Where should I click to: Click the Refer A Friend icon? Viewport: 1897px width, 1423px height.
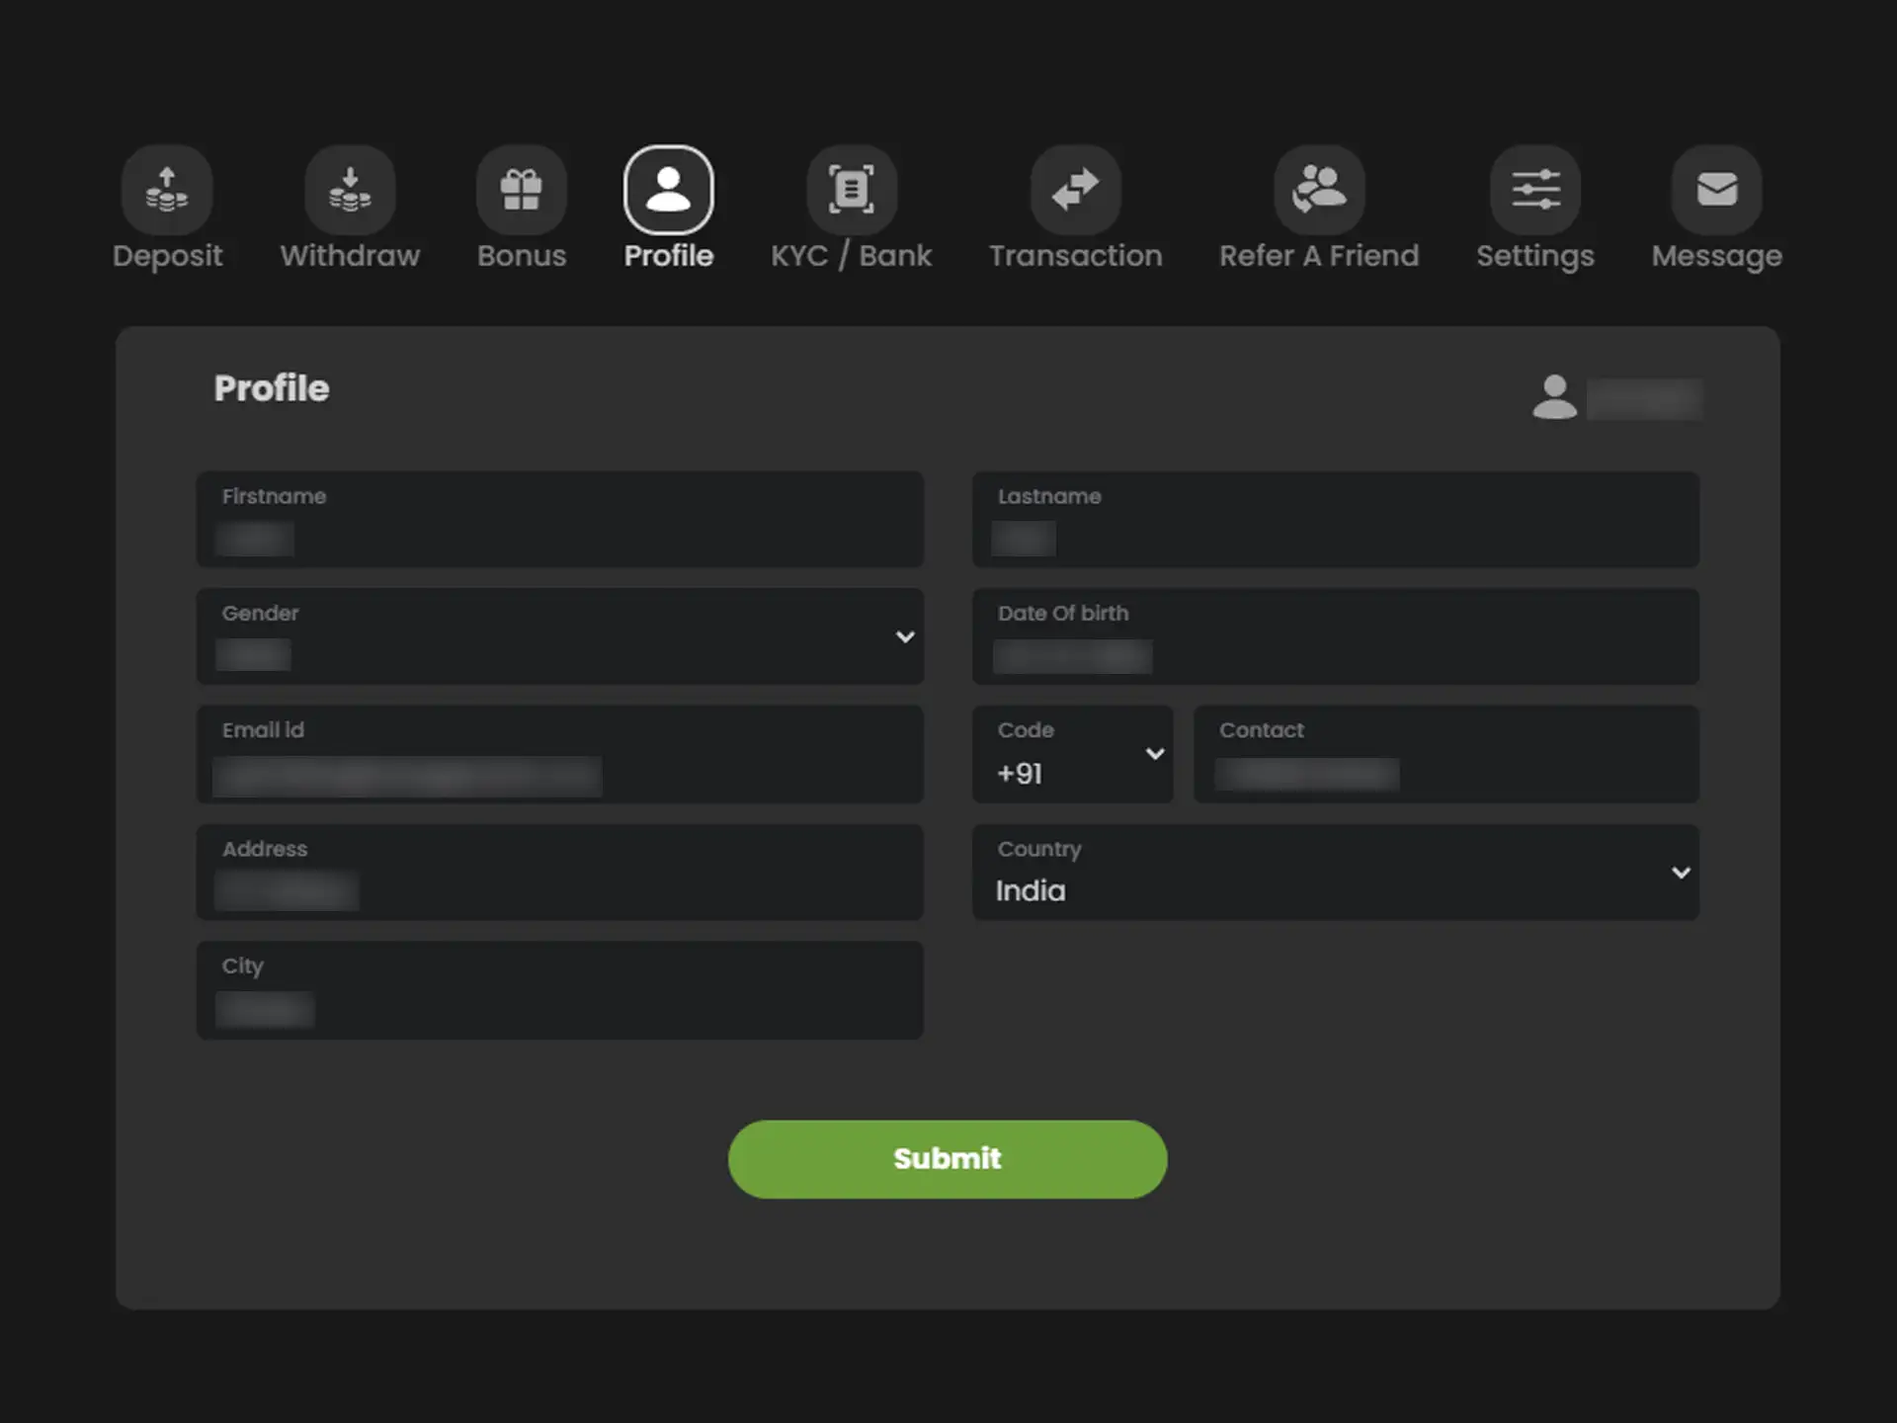[x=1319, y=190]
